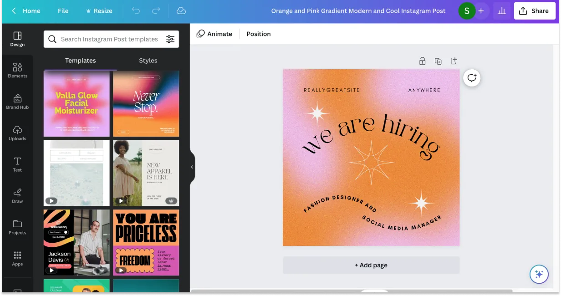561x296 pixels.
Task: Switch to the Styles tab
Action: click(x=148, y=61)
